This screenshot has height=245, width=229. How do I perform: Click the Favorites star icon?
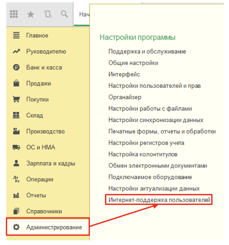[x=31, y=14]
